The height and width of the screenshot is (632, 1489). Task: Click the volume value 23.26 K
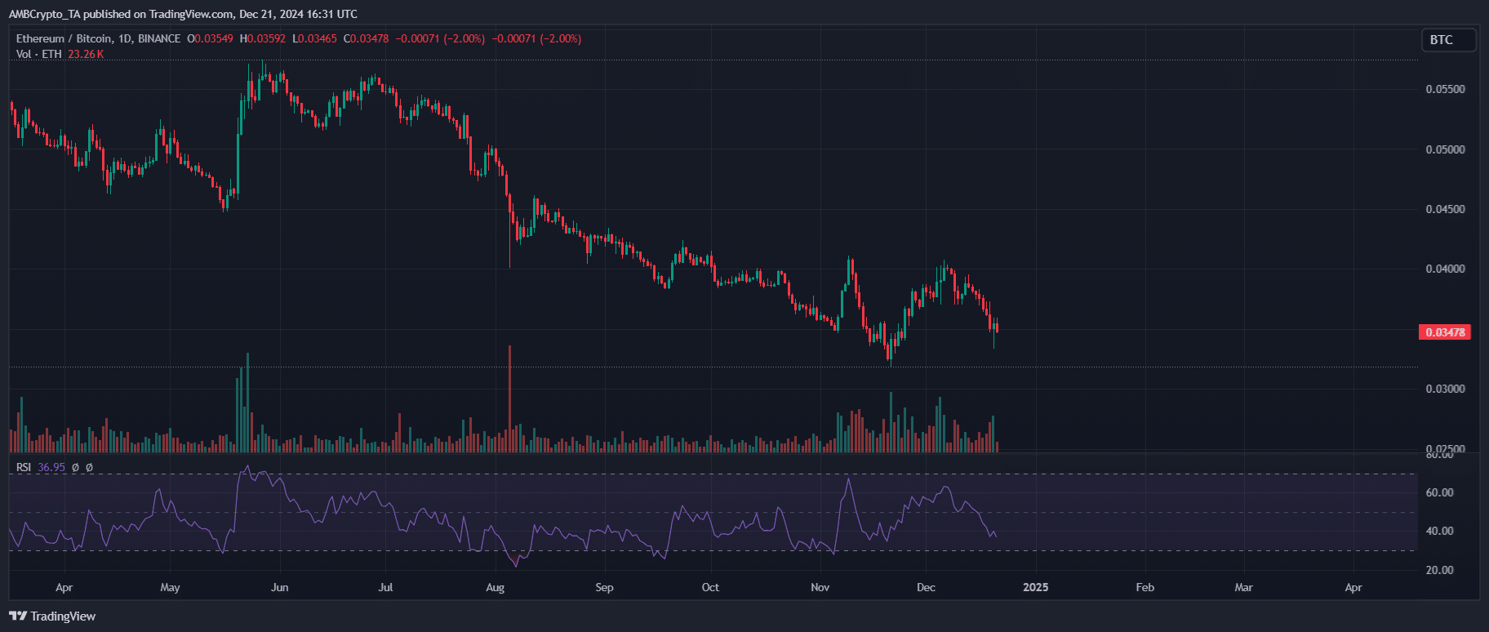[x=86, y=54]
